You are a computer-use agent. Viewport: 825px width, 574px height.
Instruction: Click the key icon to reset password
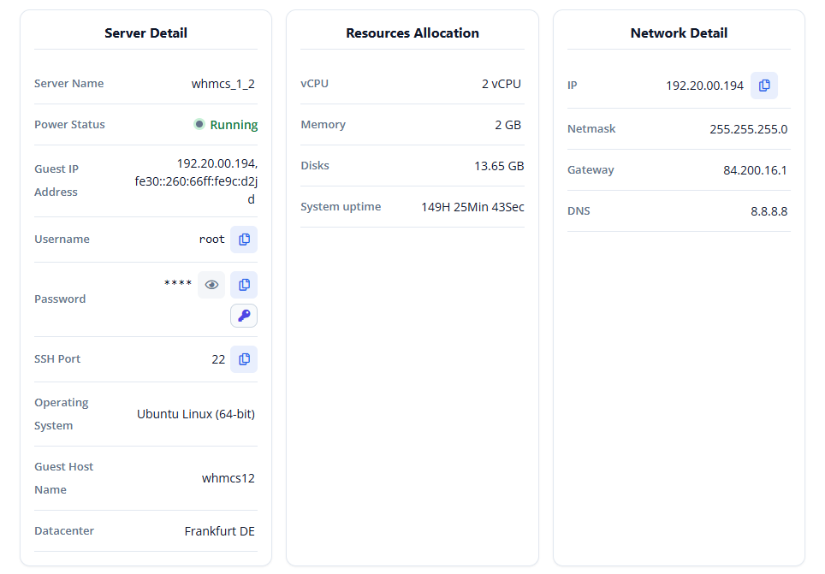[244, 316]
